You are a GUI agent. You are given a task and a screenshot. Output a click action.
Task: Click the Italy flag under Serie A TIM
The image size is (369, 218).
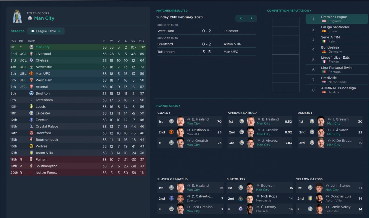pos(324,41)
